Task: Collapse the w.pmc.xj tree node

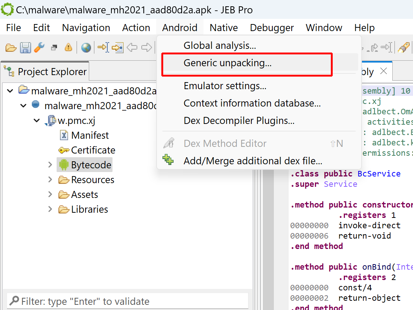Action: click(x=37, y=120)
